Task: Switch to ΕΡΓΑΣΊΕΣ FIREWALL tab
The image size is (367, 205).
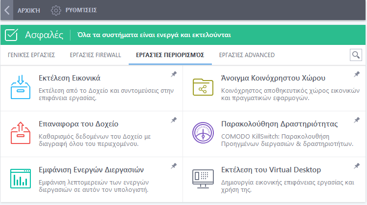Action: pyautogui.click(x=95, y=55)
